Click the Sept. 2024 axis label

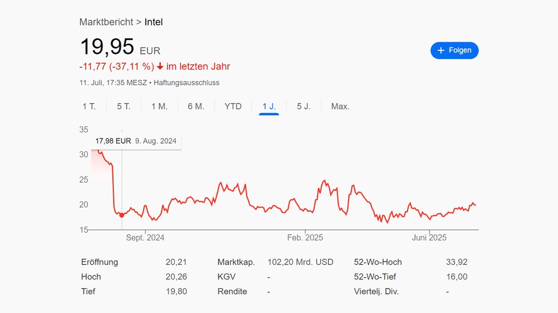click(145, 238)
